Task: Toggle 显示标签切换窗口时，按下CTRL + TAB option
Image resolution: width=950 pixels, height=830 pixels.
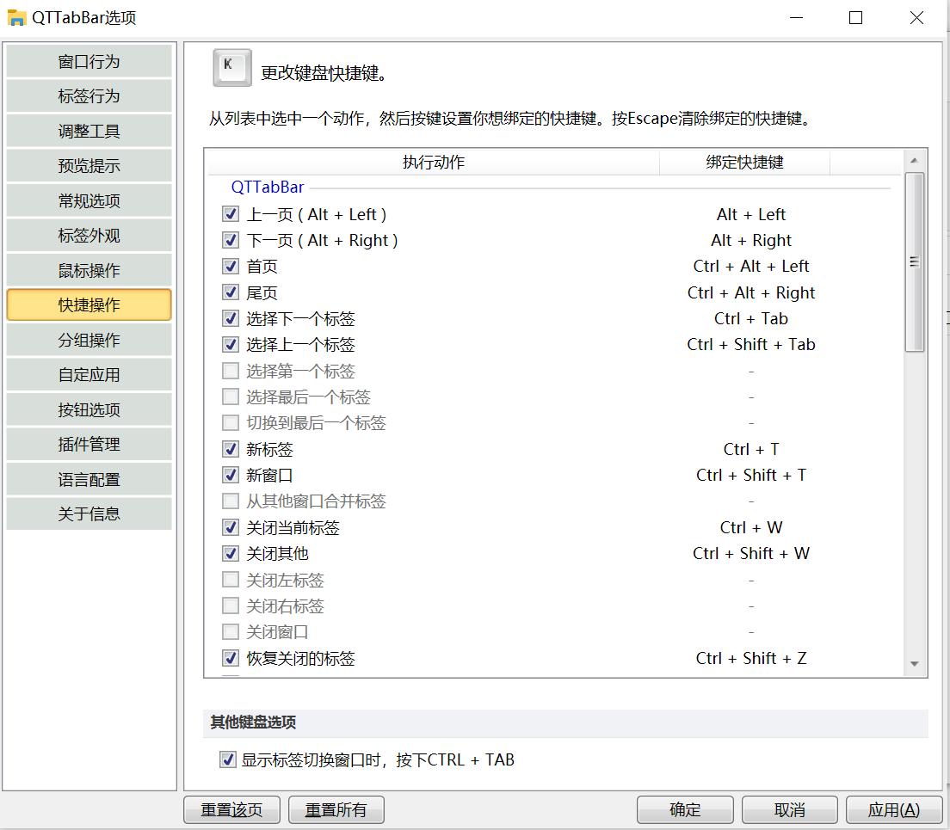Action: pyautogui.click(x=228, y=759)
